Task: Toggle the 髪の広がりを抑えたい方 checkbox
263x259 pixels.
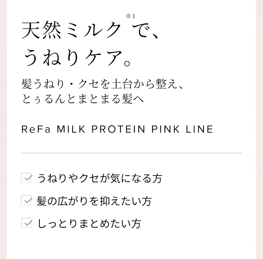Action: 27,200
